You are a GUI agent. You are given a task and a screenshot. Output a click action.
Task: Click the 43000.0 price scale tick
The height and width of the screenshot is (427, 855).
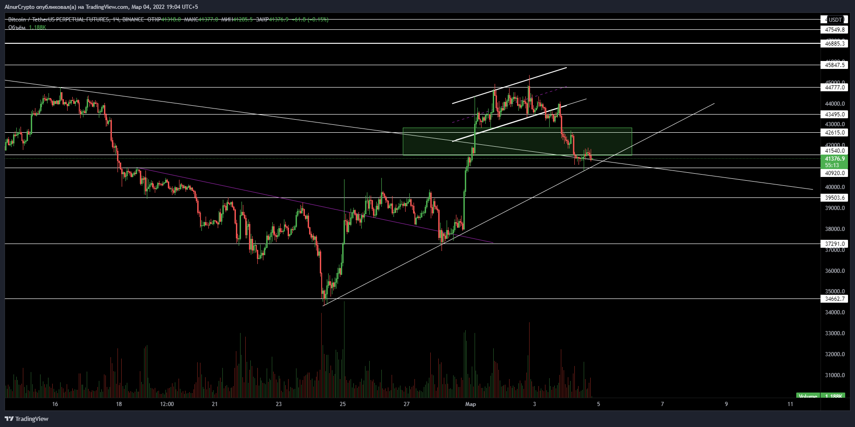point(834,124)
